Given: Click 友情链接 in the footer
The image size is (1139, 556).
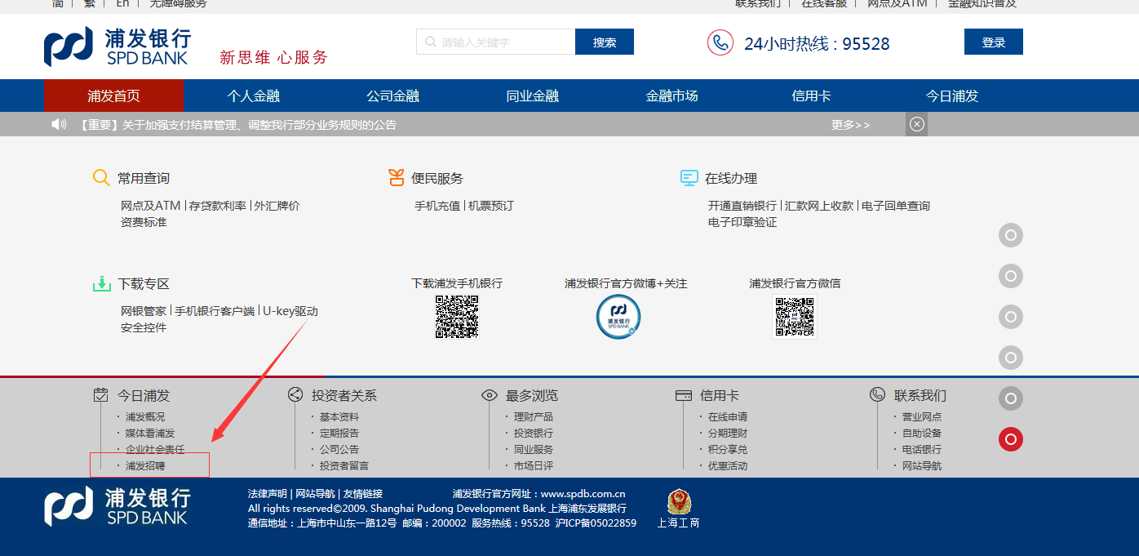Looking at the screenshot, I should 363,493.
